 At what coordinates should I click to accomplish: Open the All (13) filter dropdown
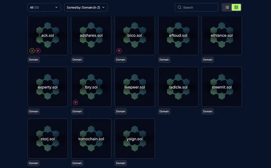(x=44, y=8)
